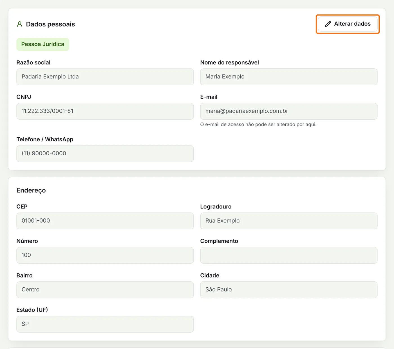Click the e-mail de acesso notice text
Image resolution: width=394 pixels, height=349 pixels.
tap(258, 124)
